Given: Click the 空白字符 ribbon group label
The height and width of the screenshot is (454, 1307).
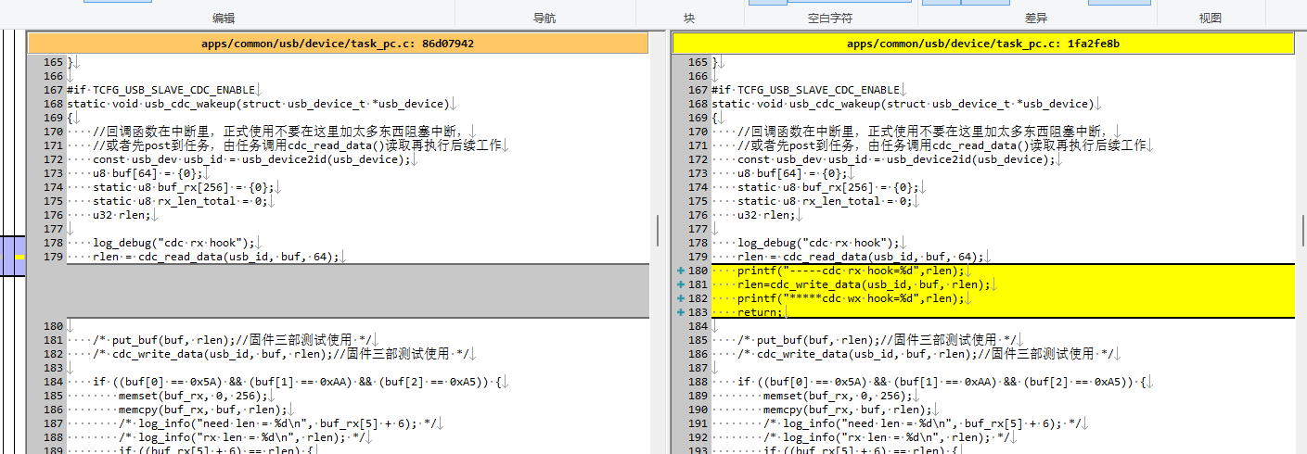Looking at the screenshot, I should click(830, 18).
